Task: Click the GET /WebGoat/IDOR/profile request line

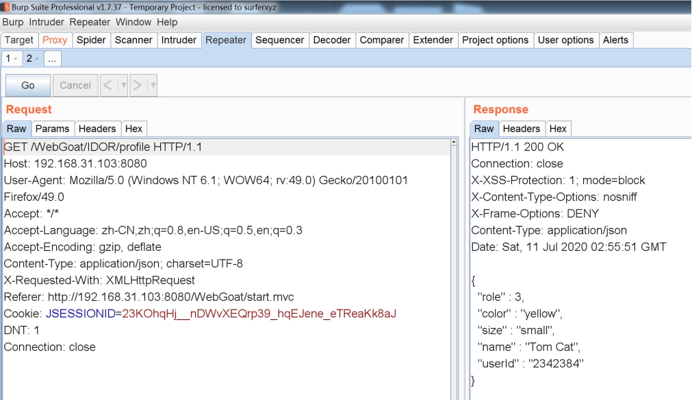Action: pyautogui.click(x=103, y=147)
